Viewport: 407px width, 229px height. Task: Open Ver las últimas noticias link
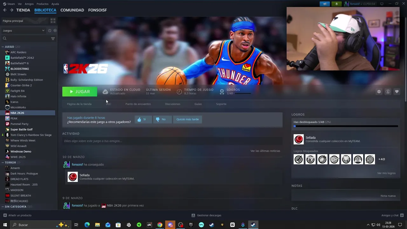[265, 151]
